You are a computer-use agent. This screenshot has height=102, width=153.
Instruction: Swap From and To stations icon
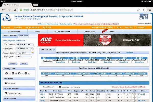point(35,47)
